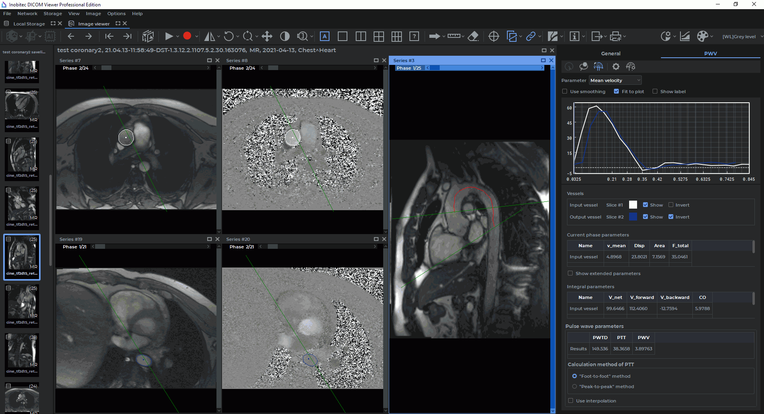
Task: Go to the last image in series
Action: coord(127,36)
